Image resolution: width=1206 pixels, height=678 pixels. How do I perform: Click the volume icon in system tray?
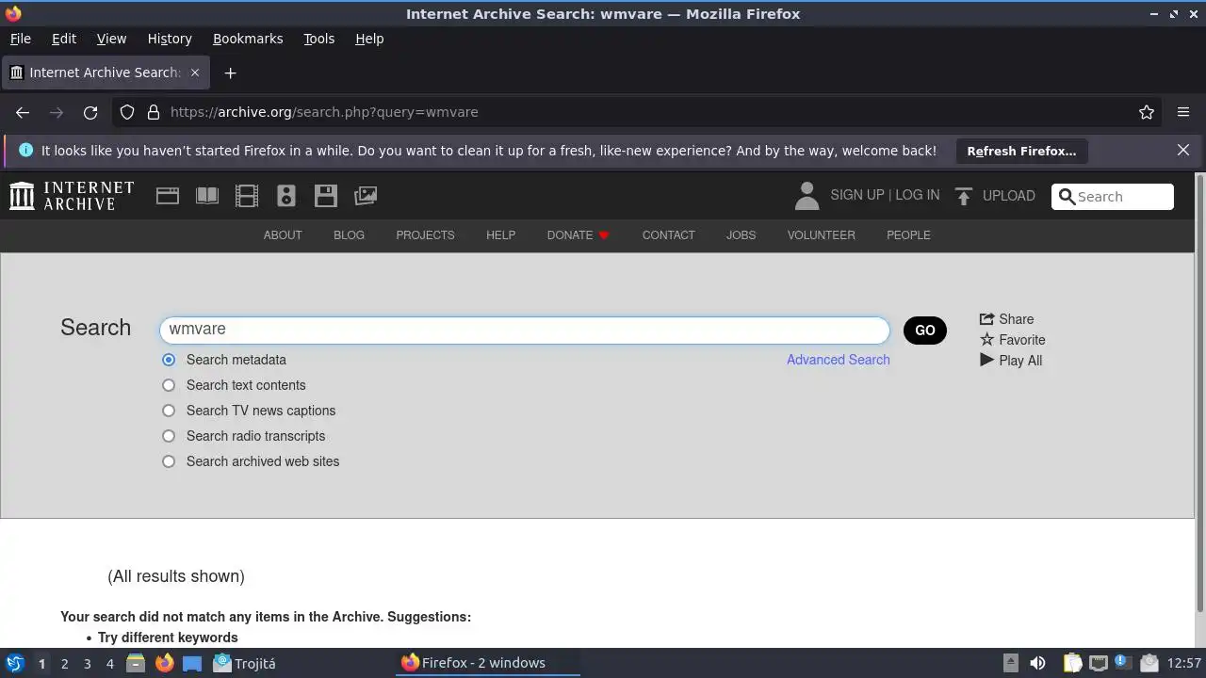[1037, 663]
